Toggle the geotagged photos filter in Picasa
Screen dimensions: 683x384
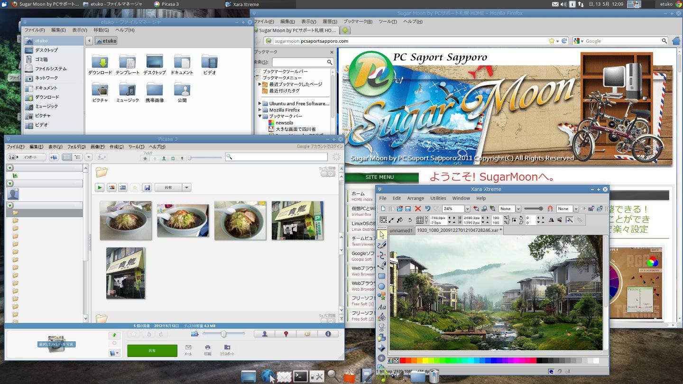182,158
